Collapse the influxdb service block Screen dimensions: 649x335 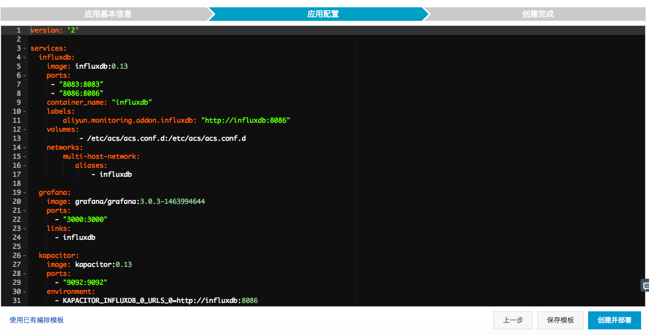click(x=25, y=57)
